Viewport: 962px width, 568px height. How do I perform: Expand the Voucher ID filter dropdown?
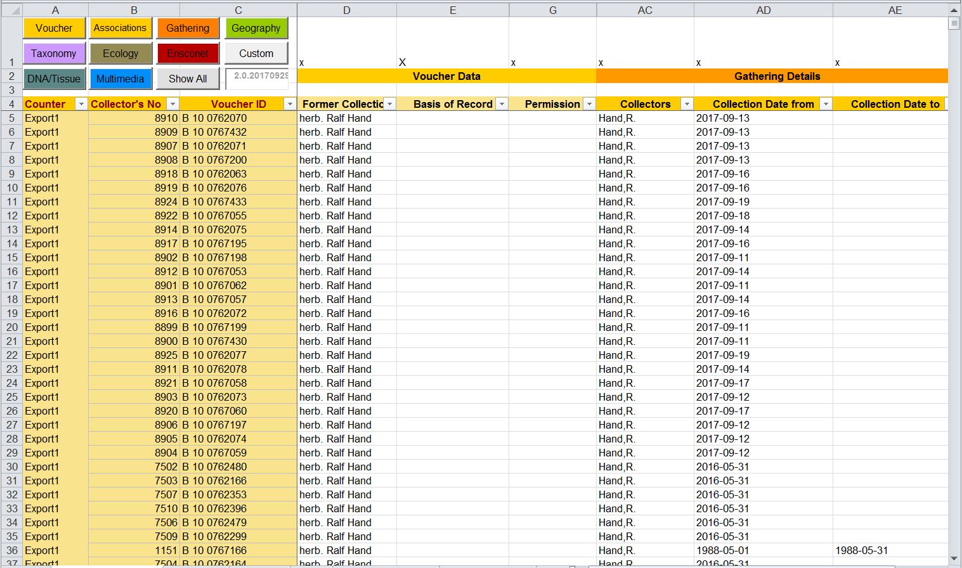290,104
